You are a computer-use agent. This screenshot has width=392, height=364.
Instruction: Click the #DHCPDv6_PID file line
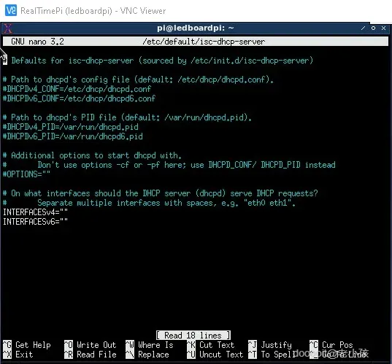click(72, 136)
